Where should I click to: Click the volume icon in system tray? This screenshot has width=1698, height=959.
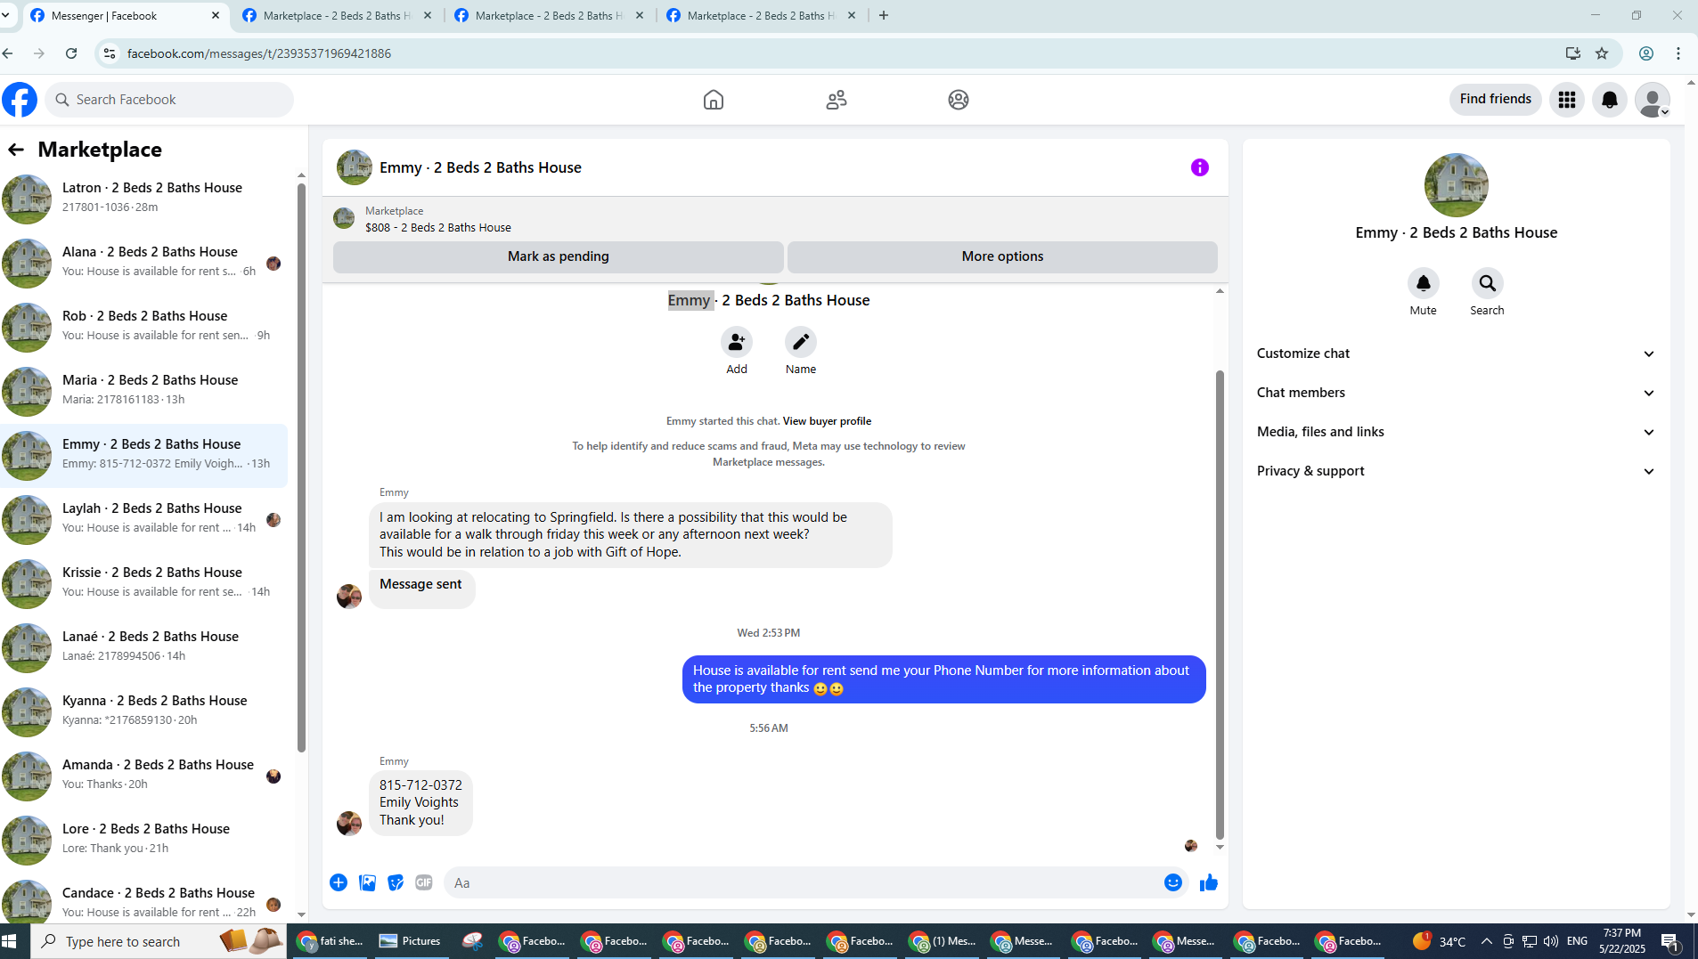(1551, 941)
